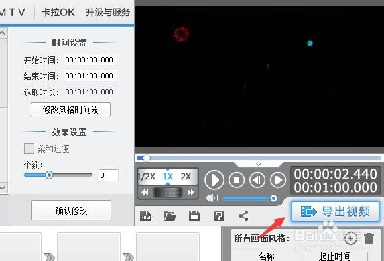Viewport: 384px width, 261px height.
Task: Click the 确认修改 confirm button
Action: click(x=71, y=211)
